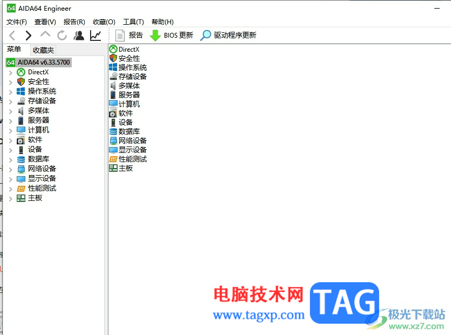Viewport: 451px width, 335px height.
Task: Expand the 软件 tree node
Action: pos(11,141)
